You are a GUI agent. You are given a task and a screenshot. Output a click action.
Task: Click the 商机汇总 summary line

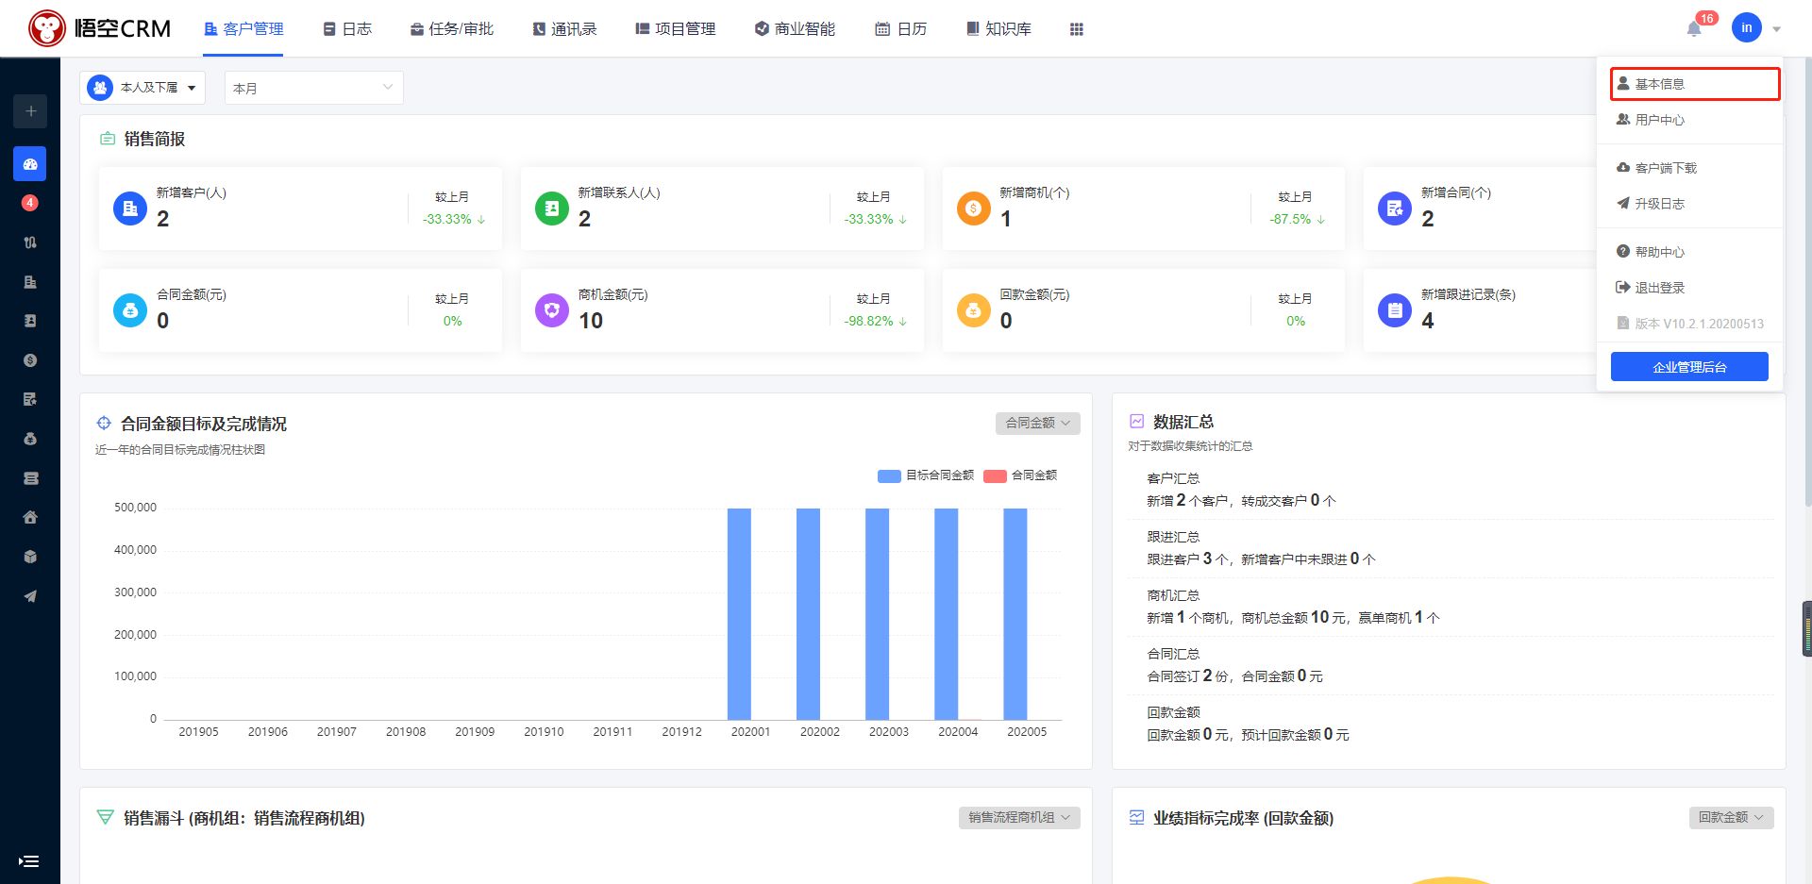pyautogui.click(x=1293, y=618)
